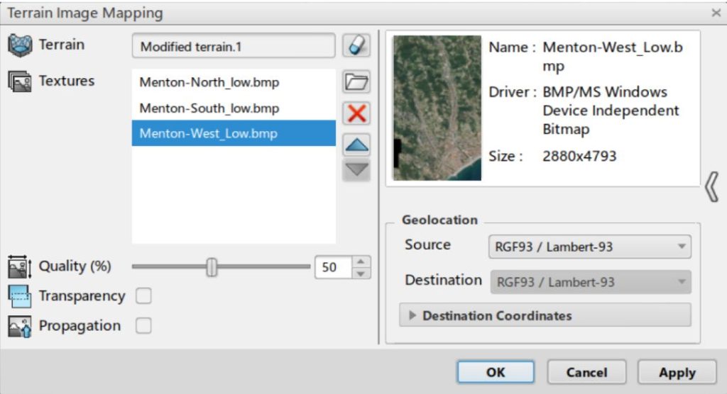Click the eraser icon next to Terrain field

[356, 46]
